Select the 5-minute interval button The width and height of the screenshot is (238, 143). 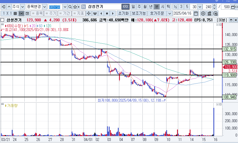tap(187, 7)
